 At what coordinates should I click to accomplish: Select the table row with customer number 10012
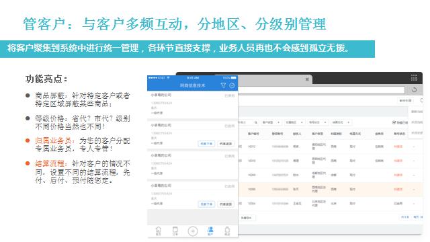(331, 147)
